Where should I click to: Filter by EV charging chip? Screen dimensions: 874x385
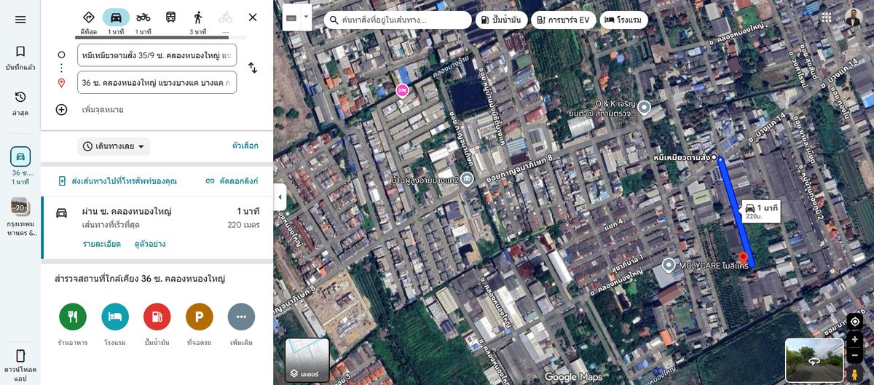[x=564, y=20]
